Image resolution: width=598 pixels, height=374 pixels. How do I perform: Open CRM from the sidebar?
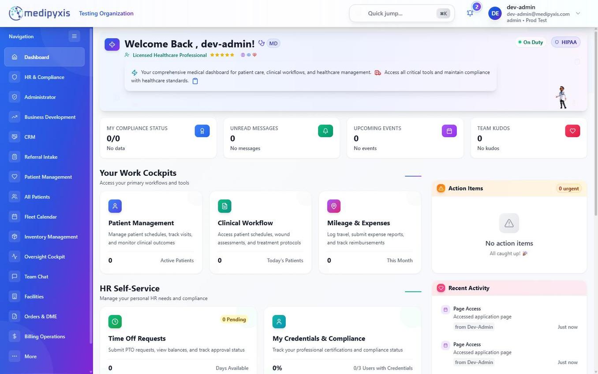(45, 137)
